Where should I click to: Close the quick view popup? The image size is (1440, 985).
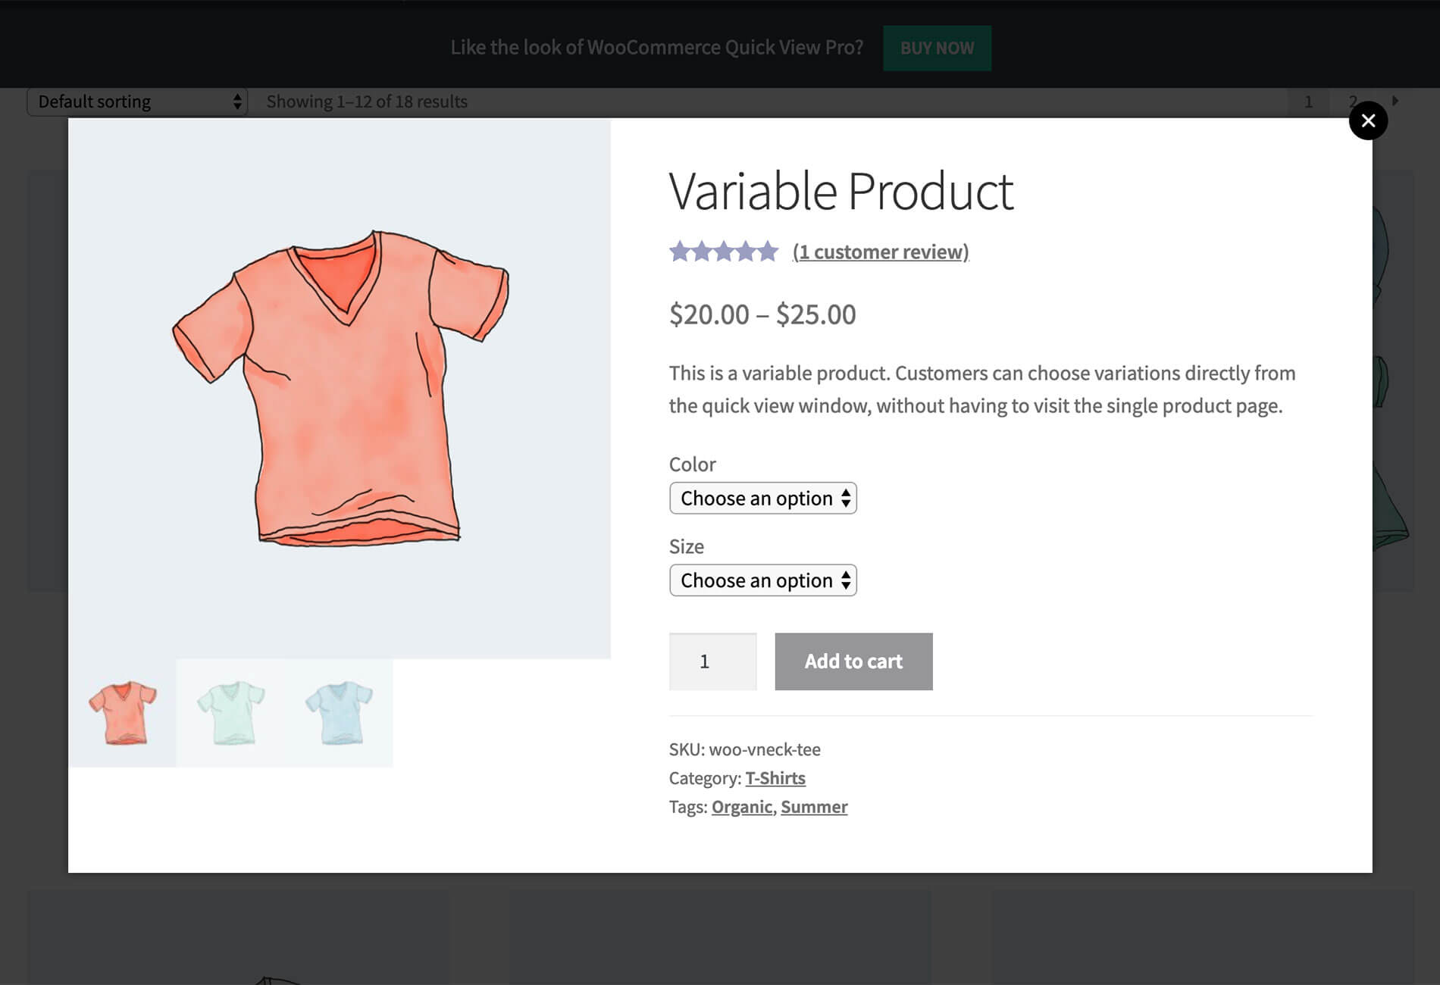coord(1368,120)
